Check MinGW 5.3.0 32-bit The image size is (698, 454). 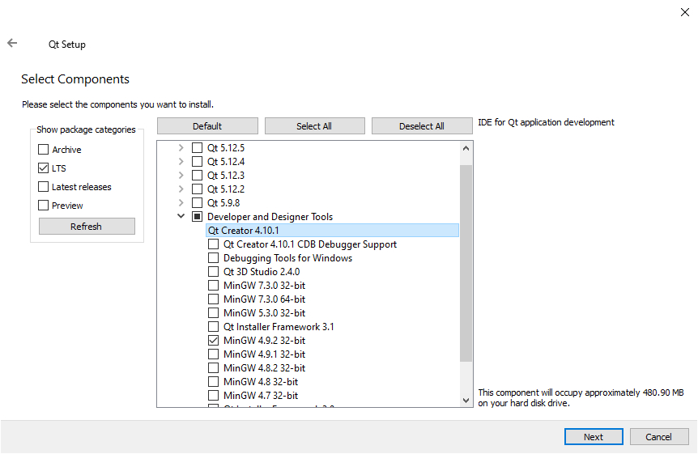(x=213, y=313)
